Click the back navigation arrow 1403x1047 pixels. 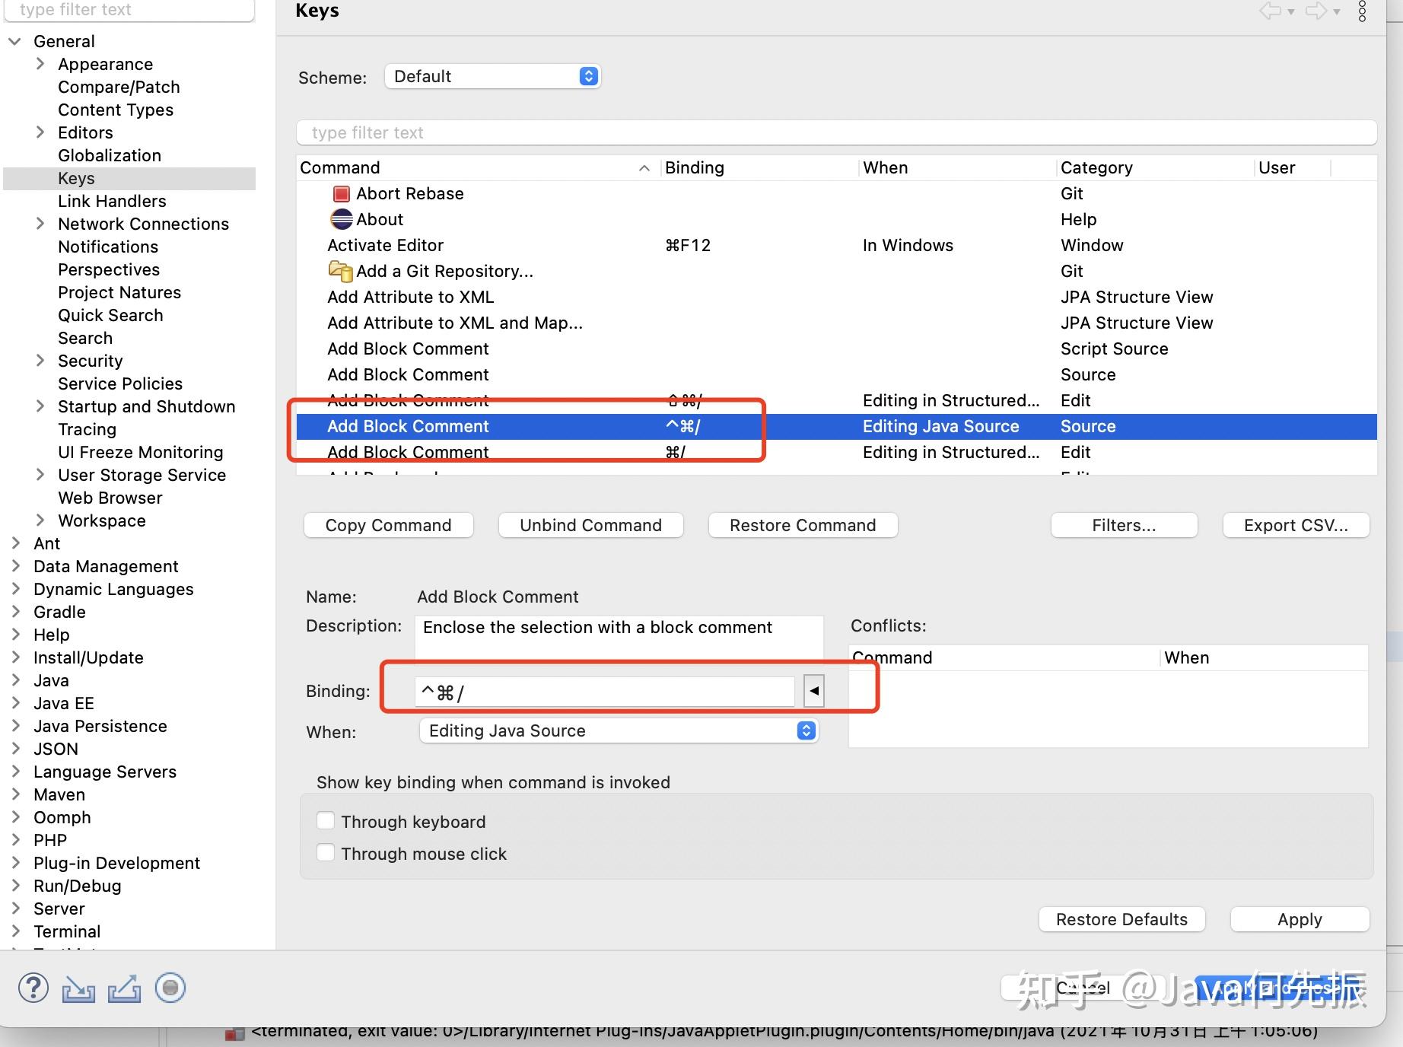(x=1270, y=11)
